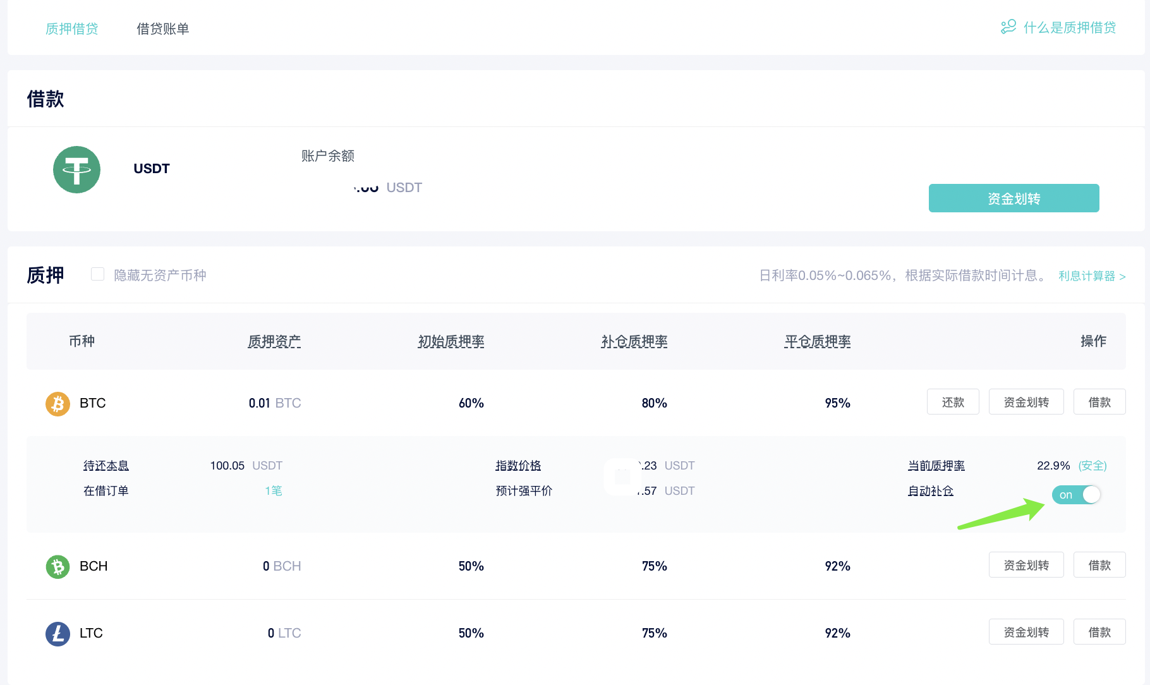Click 借款 button in BTC row

click(x=1099, y=402)
